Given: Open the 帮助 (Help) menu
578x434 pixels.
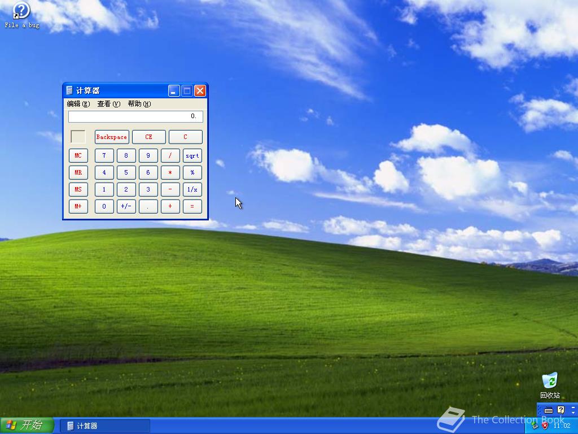Looking at the screenshot, I should pos(139,104).
